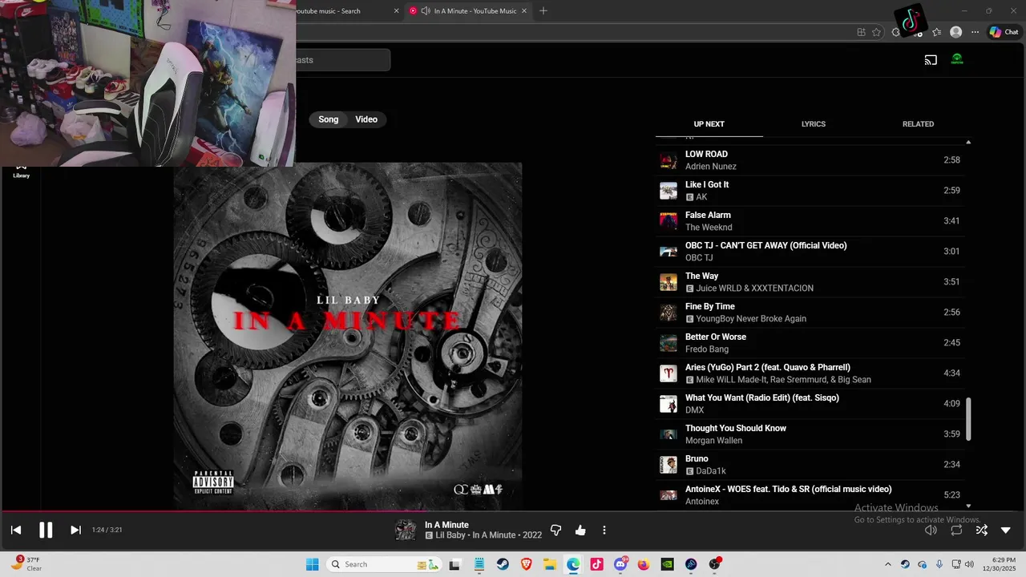Open the weather widget showing 37°F

point(26,563)
